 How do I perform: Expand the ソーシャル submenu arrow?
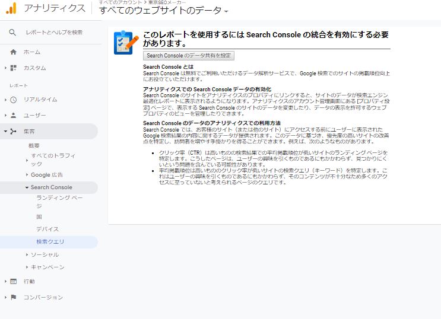point(27,254)
